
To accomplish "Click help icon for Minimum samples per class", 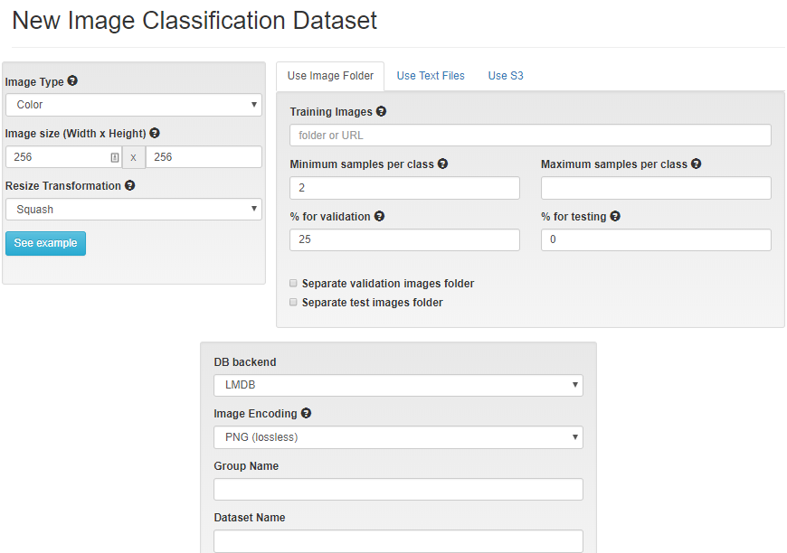I will (442, 164).
